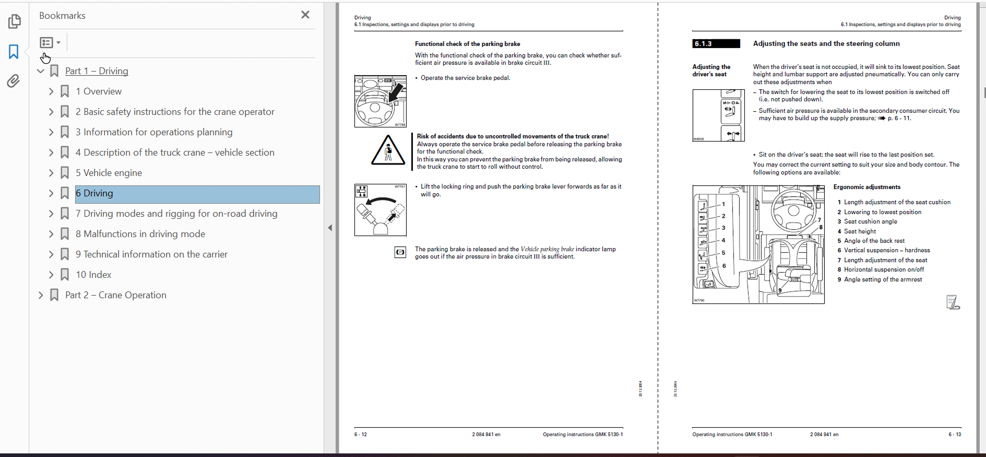Click the seat switch panel illustration

tap(719, 115)
